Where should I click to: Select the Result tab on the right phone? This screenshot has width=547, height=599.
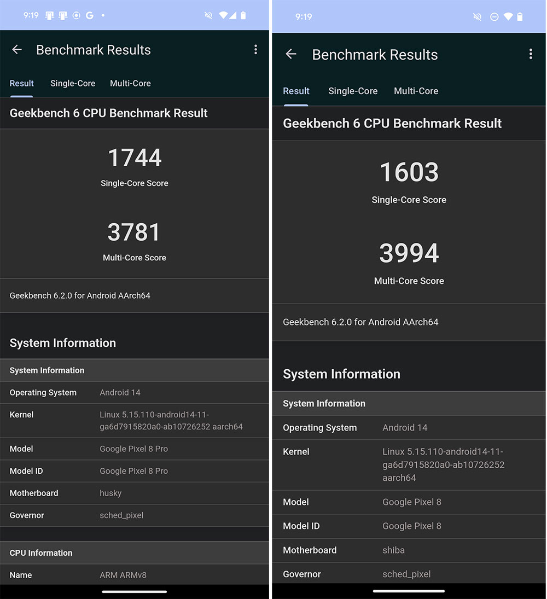coord(296,91)
